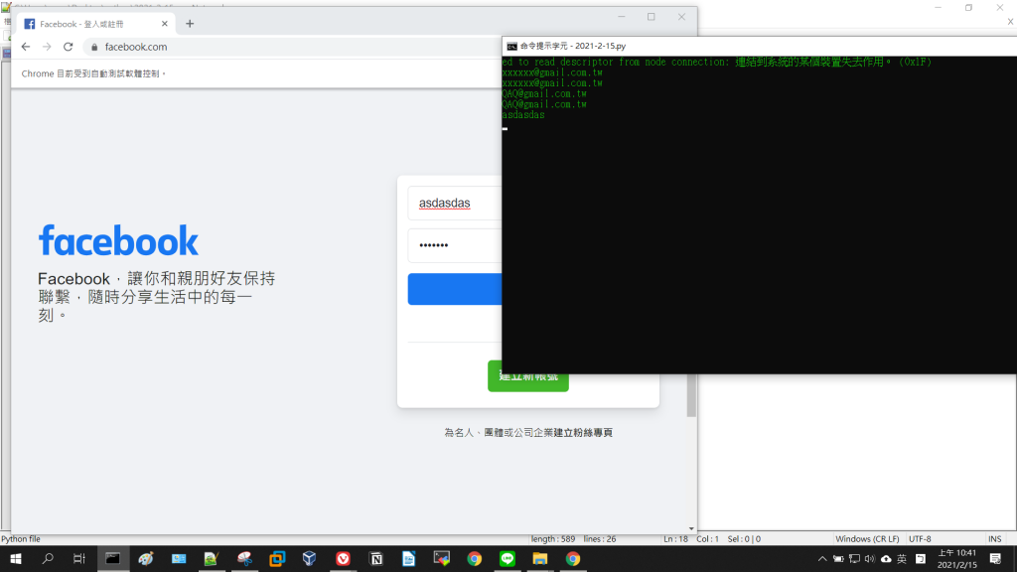Open the Paint palette taskbar icon
1017x572 pixels.
[146, 558]
